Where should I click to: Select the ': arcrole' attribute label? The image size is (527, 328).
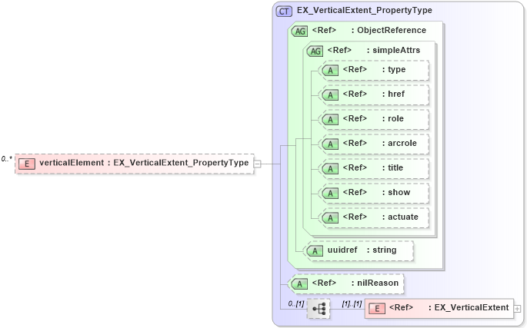tap(399, 143)
